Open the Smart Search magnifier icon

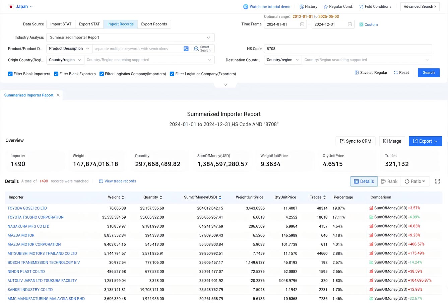click(x=196, y=49)
